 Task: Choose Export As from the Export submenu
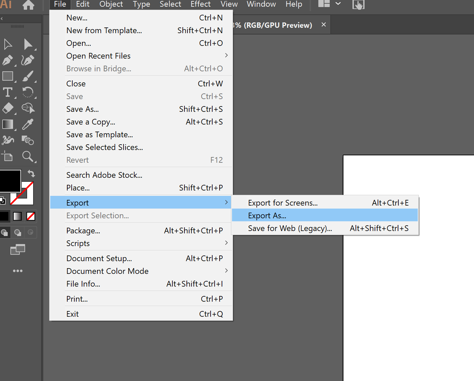[267, 215]
